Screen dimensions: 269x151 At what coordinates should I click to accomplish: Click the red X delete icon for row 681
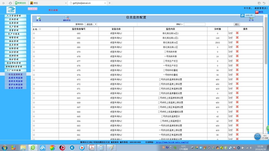tap(237, 43)
